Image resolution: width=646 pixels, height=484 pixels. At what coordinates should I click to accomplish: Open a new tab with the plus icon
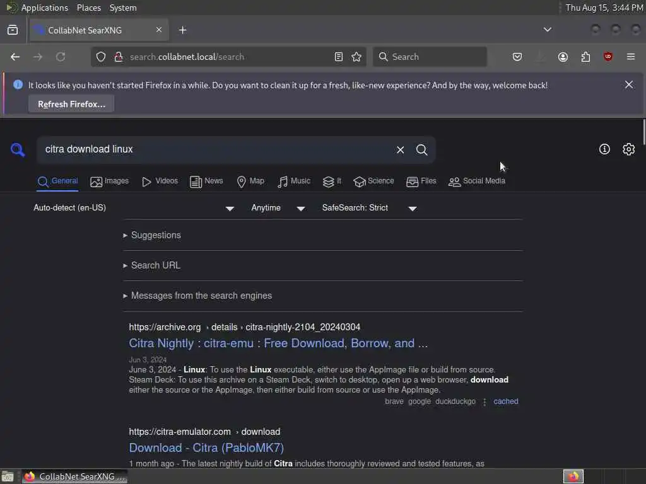coord(182,30)
